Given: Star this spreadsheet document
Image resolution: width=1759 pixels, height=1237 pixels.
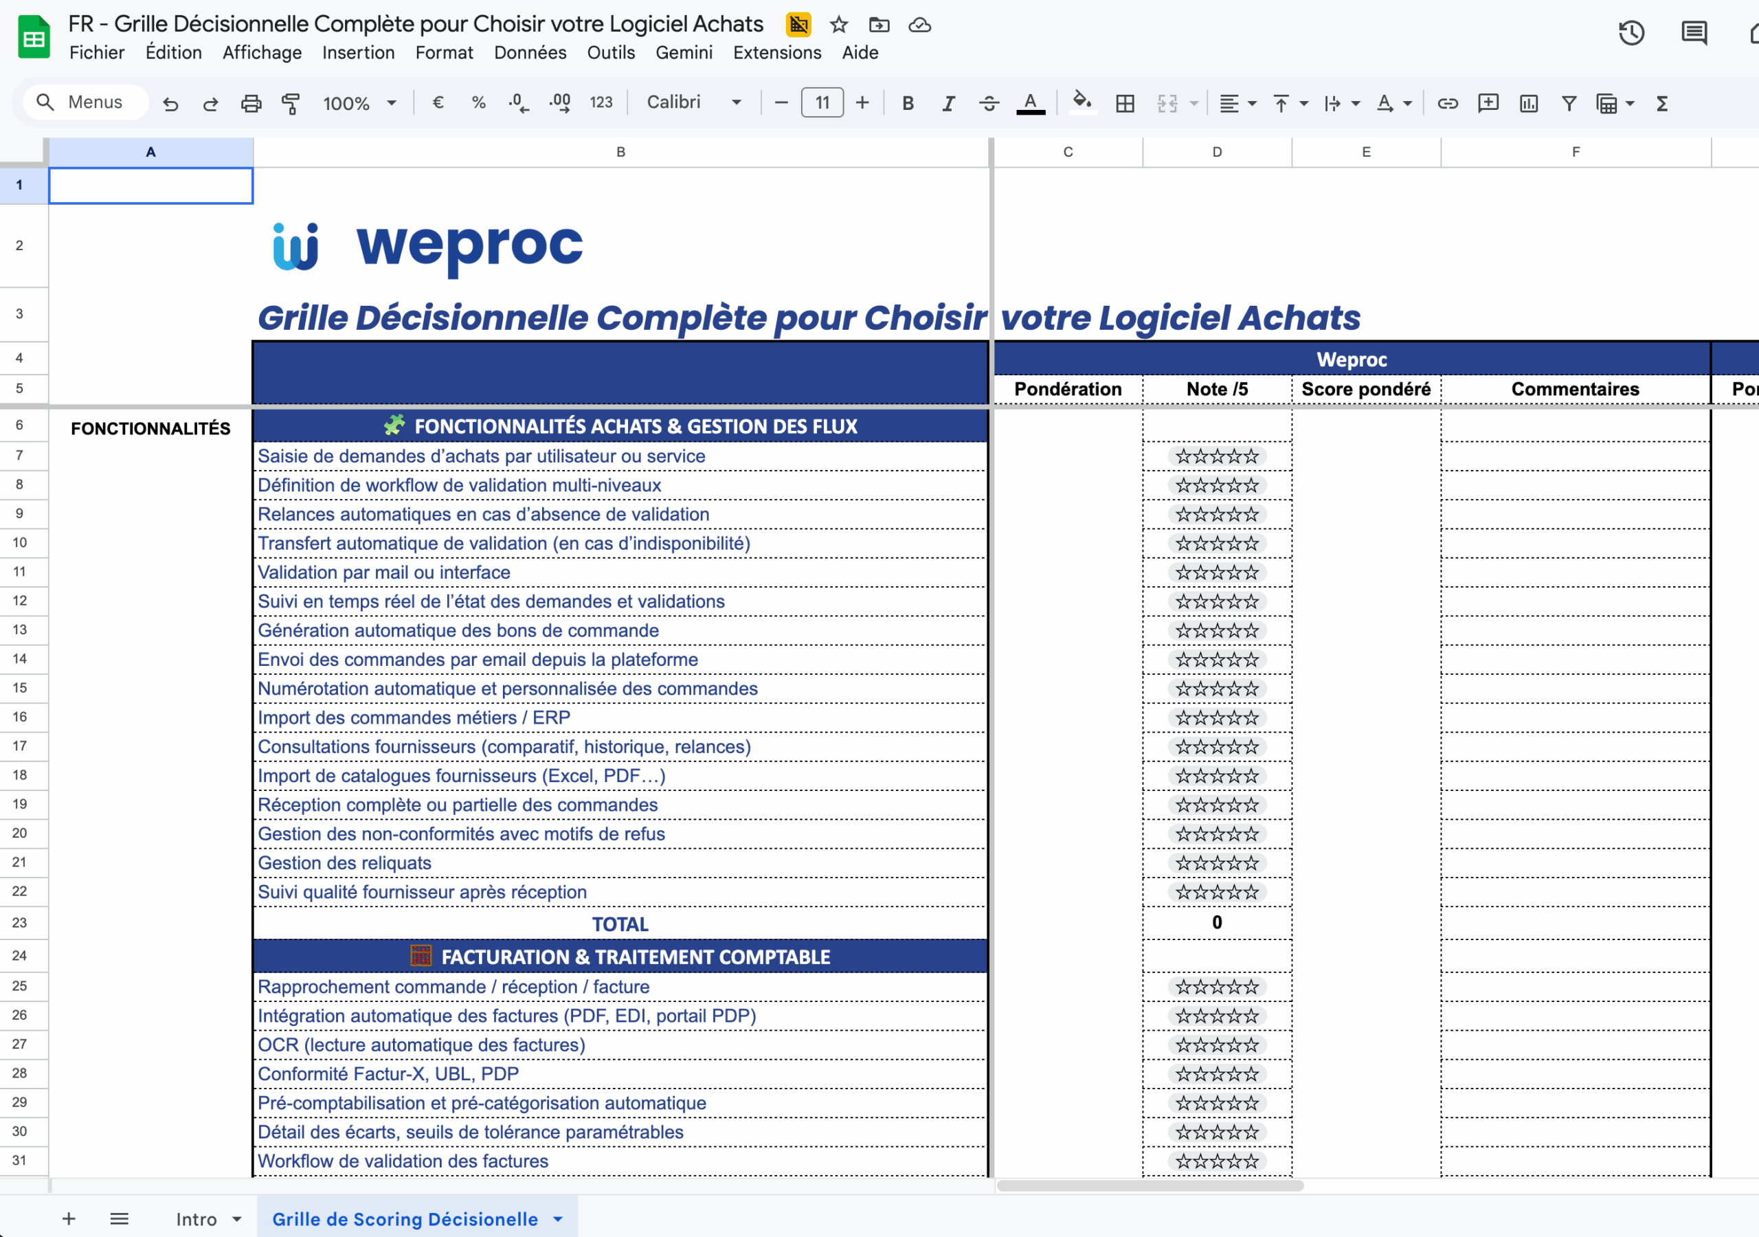Looking at the screenshot, I should coord(839,25).
